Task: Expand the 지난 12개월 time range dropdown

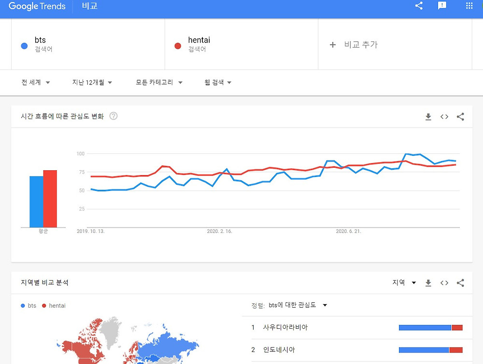Action: (x=92, y=82)
